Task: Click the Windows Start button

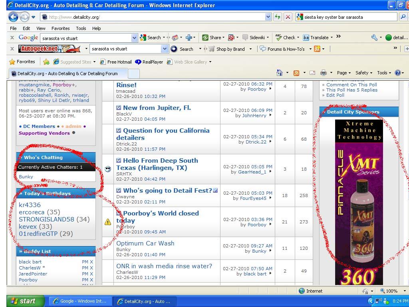Action: pos(25,301)
